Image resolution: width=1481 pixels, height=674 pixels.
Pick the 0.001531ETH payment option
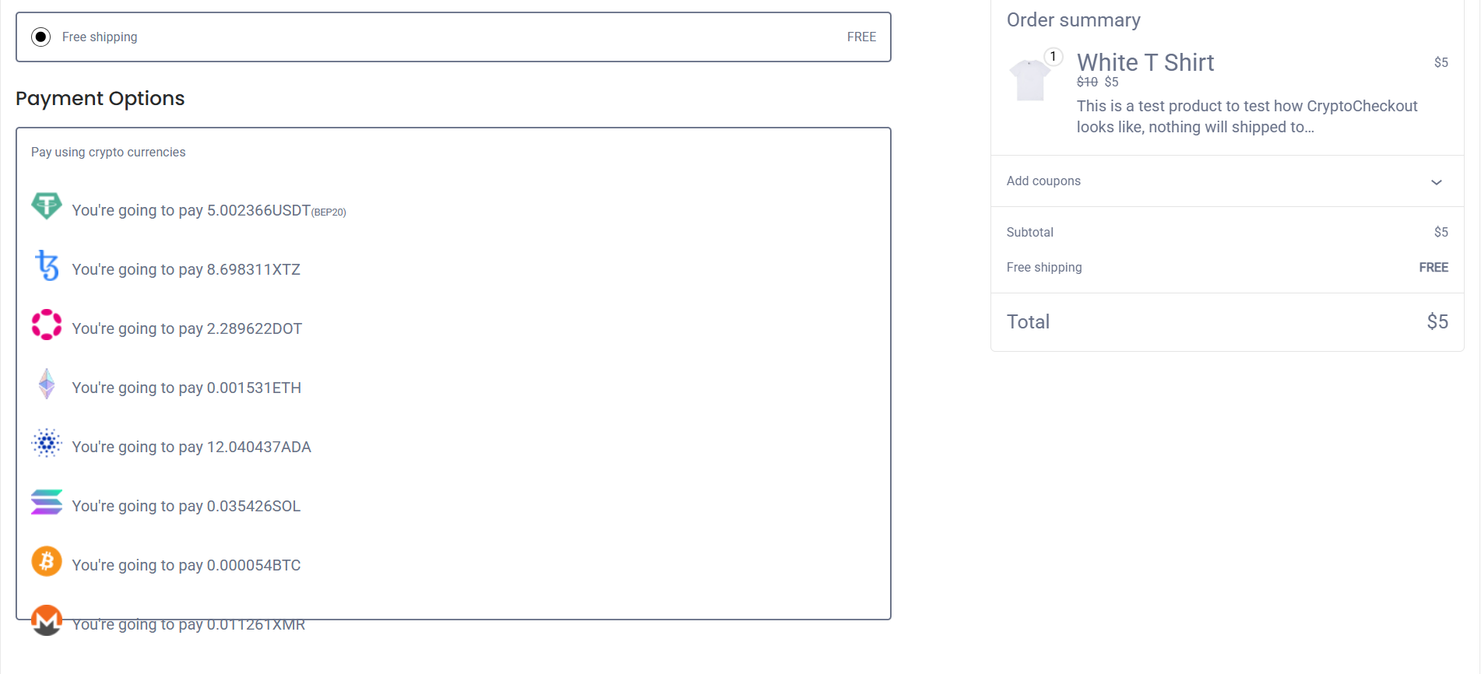(x=186, y=388)
